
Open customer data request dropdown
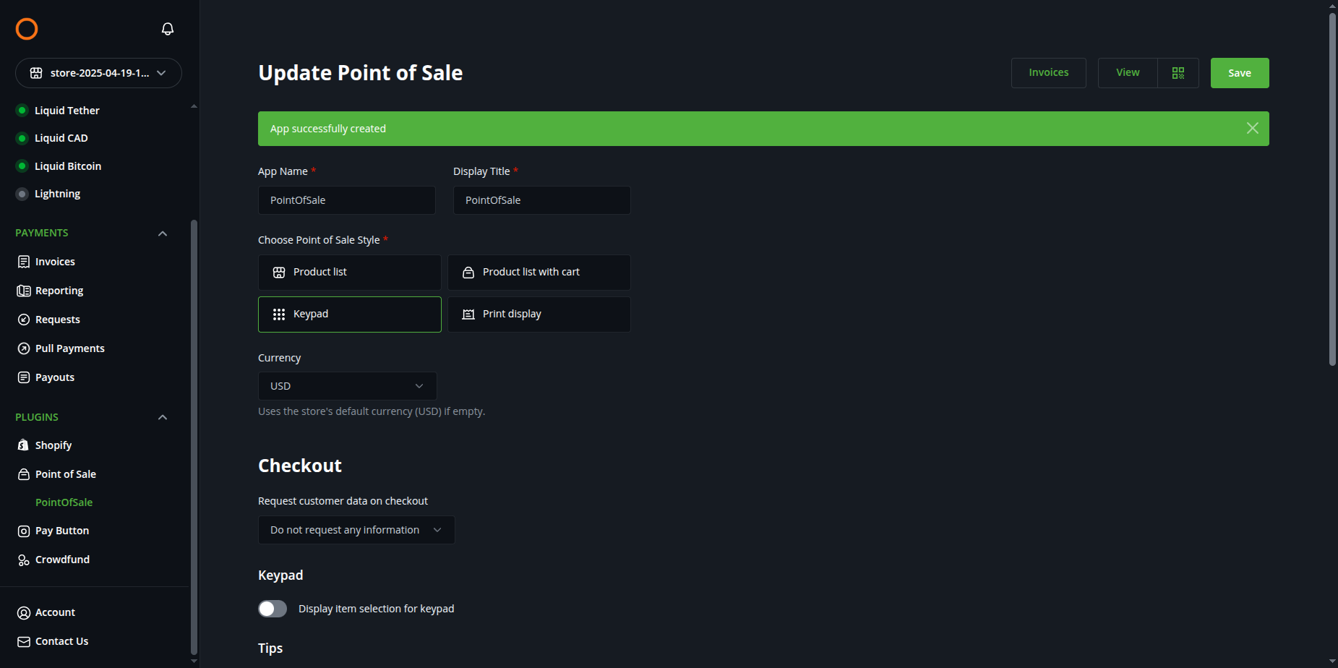pos(356,530)
